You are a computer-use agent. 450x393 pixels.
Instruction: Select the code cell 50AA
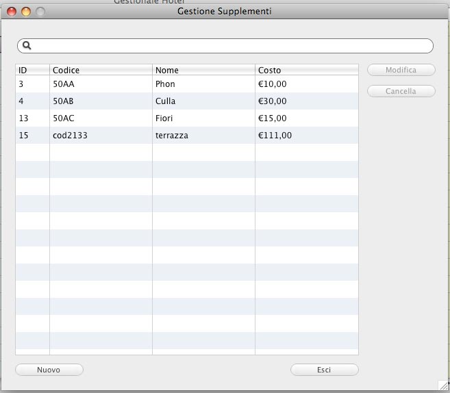pos(101,84)
